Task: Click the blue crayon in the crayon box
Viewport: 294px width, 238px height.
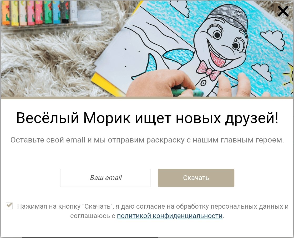Action: point(56,12)
